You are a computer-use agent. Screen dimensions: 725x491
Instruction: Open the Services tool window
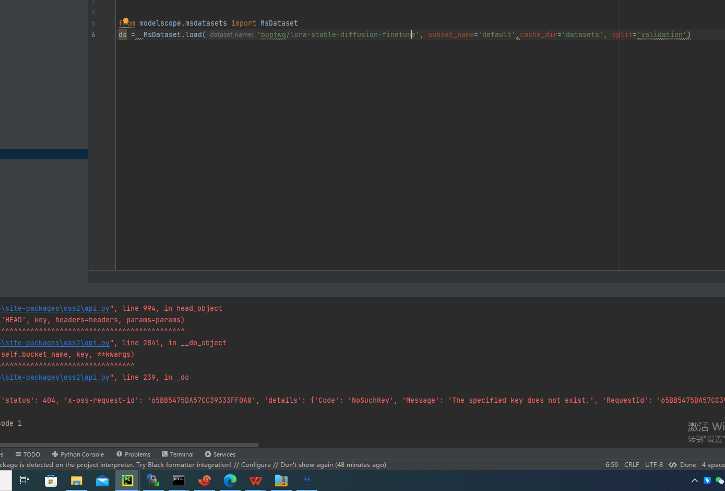point(220,454)
